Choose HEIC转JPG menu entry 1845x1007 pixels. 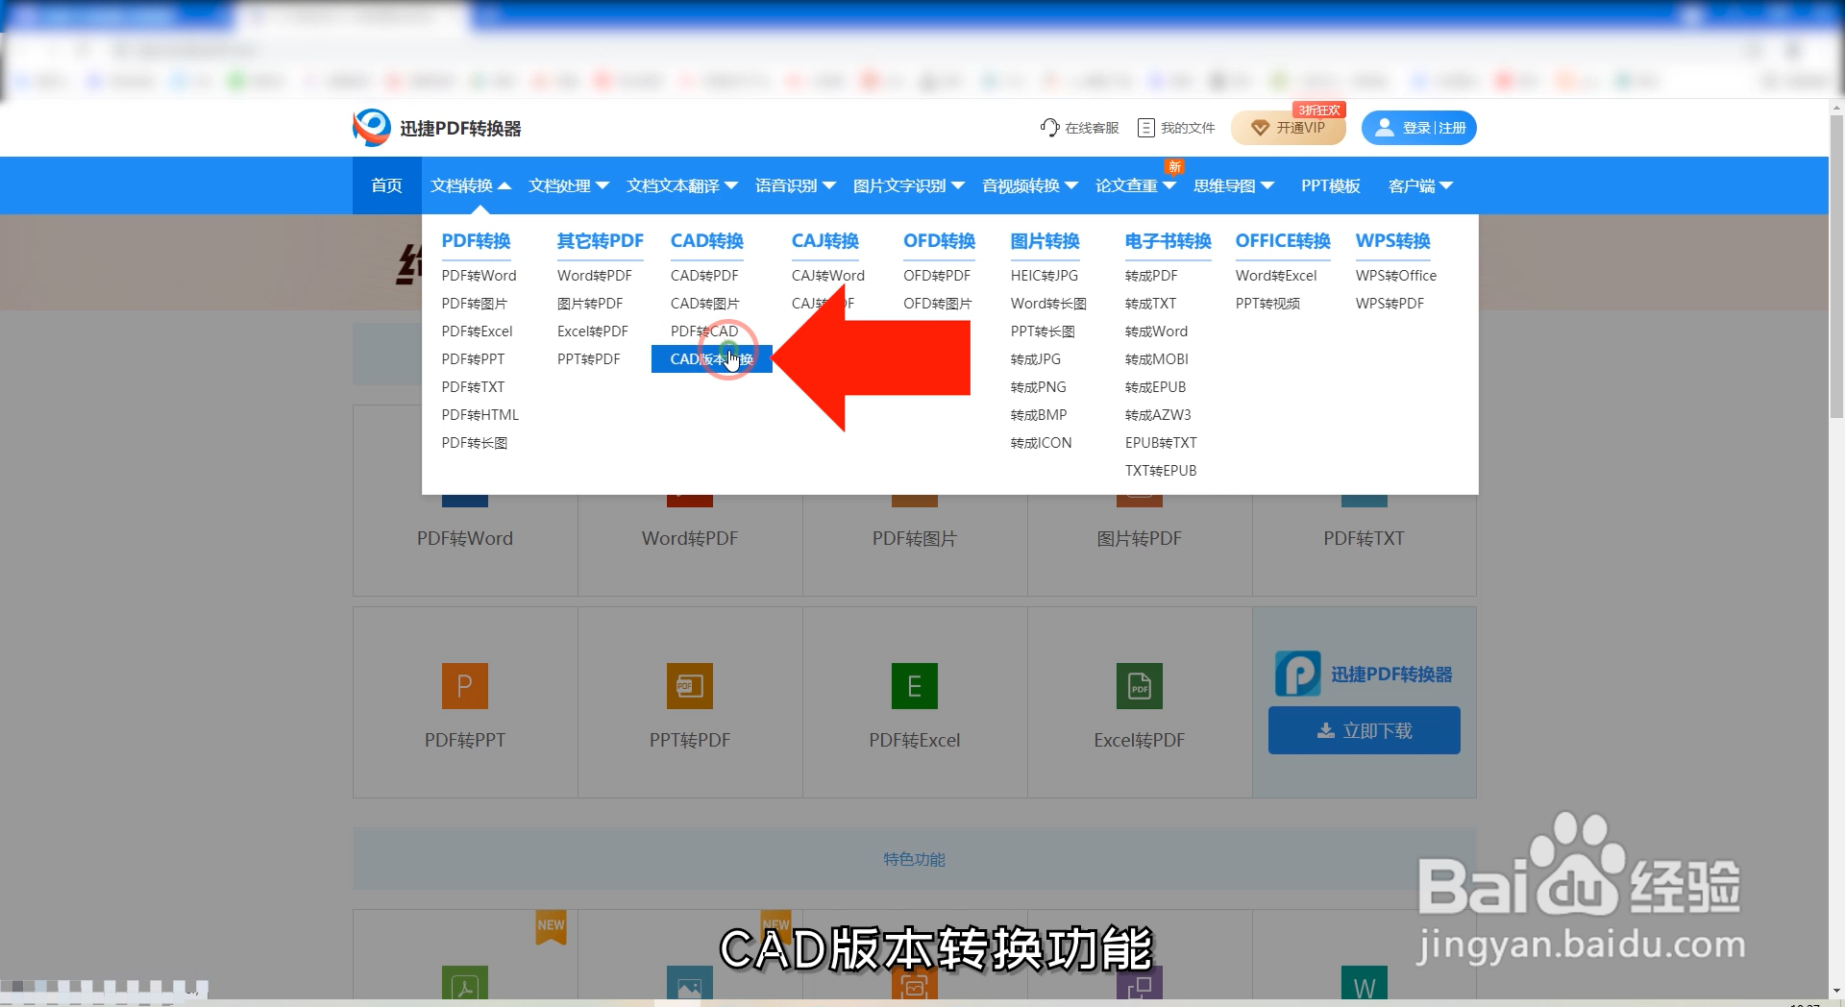pyautogui.click(x=1045, y=276)
